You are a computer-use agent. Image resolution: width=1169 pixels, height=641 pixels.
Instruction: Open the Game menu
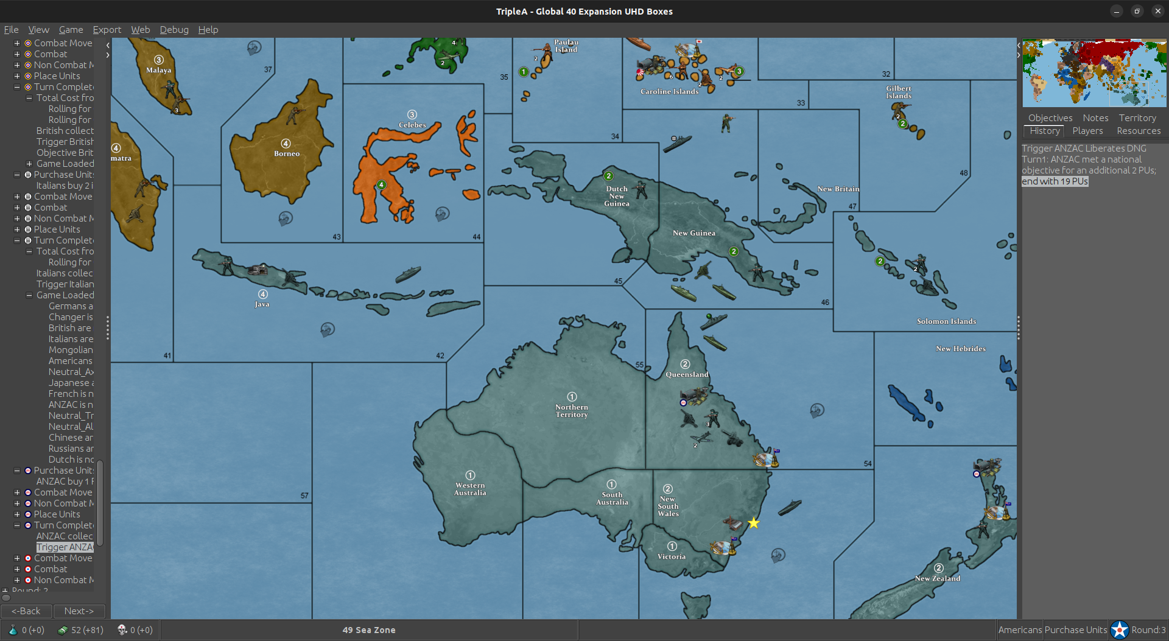pyautogui.click(x=71, y=29)
